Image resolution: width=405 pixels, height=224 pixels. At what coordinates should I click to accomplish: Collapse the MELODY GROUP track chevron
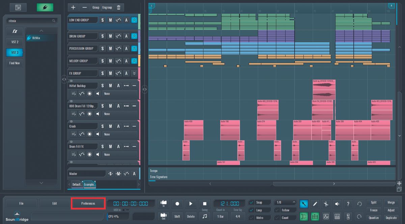[134, 61]
